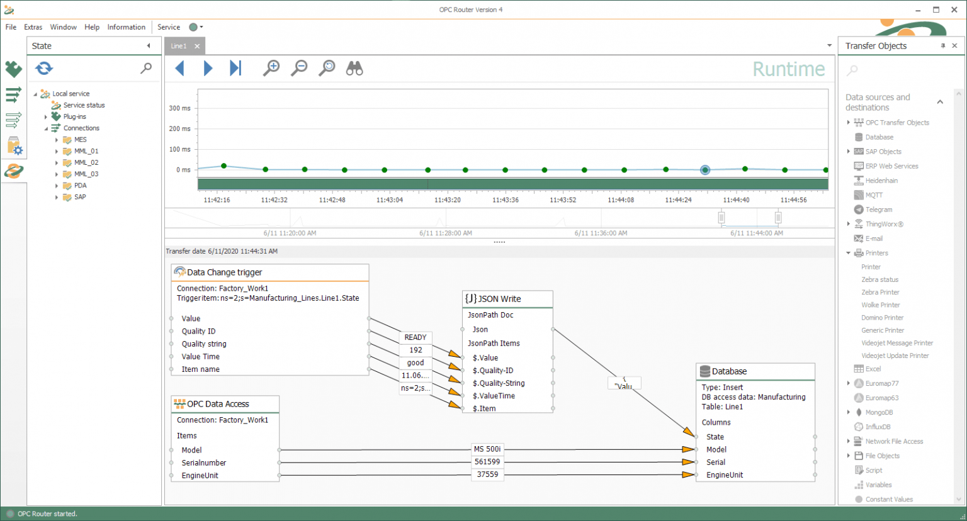
Task: Open search with the binoculars icon
Action: 354,68
